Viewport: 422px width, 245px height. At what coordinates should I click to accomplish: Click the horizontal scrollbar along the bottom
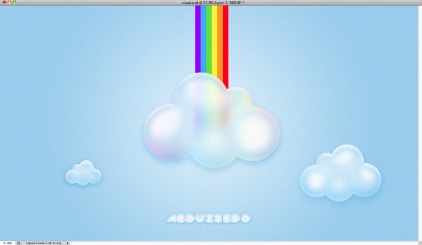click(243, 243)
